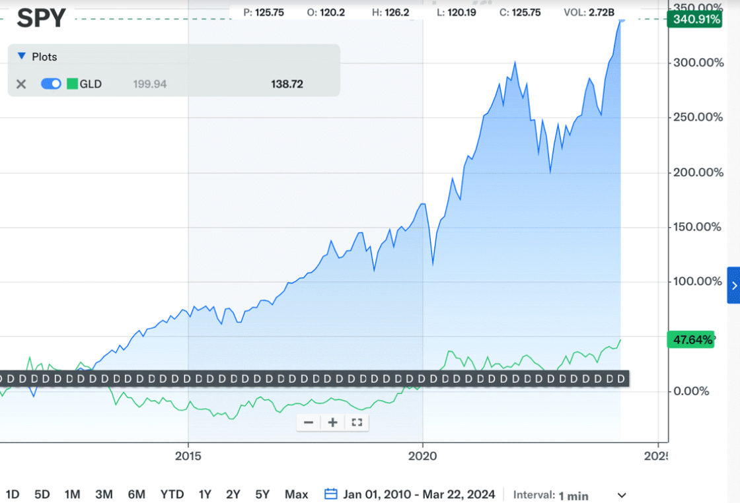Click the 0.00% y-axis label
Viewport: 740px width, 503px height.
691,391
